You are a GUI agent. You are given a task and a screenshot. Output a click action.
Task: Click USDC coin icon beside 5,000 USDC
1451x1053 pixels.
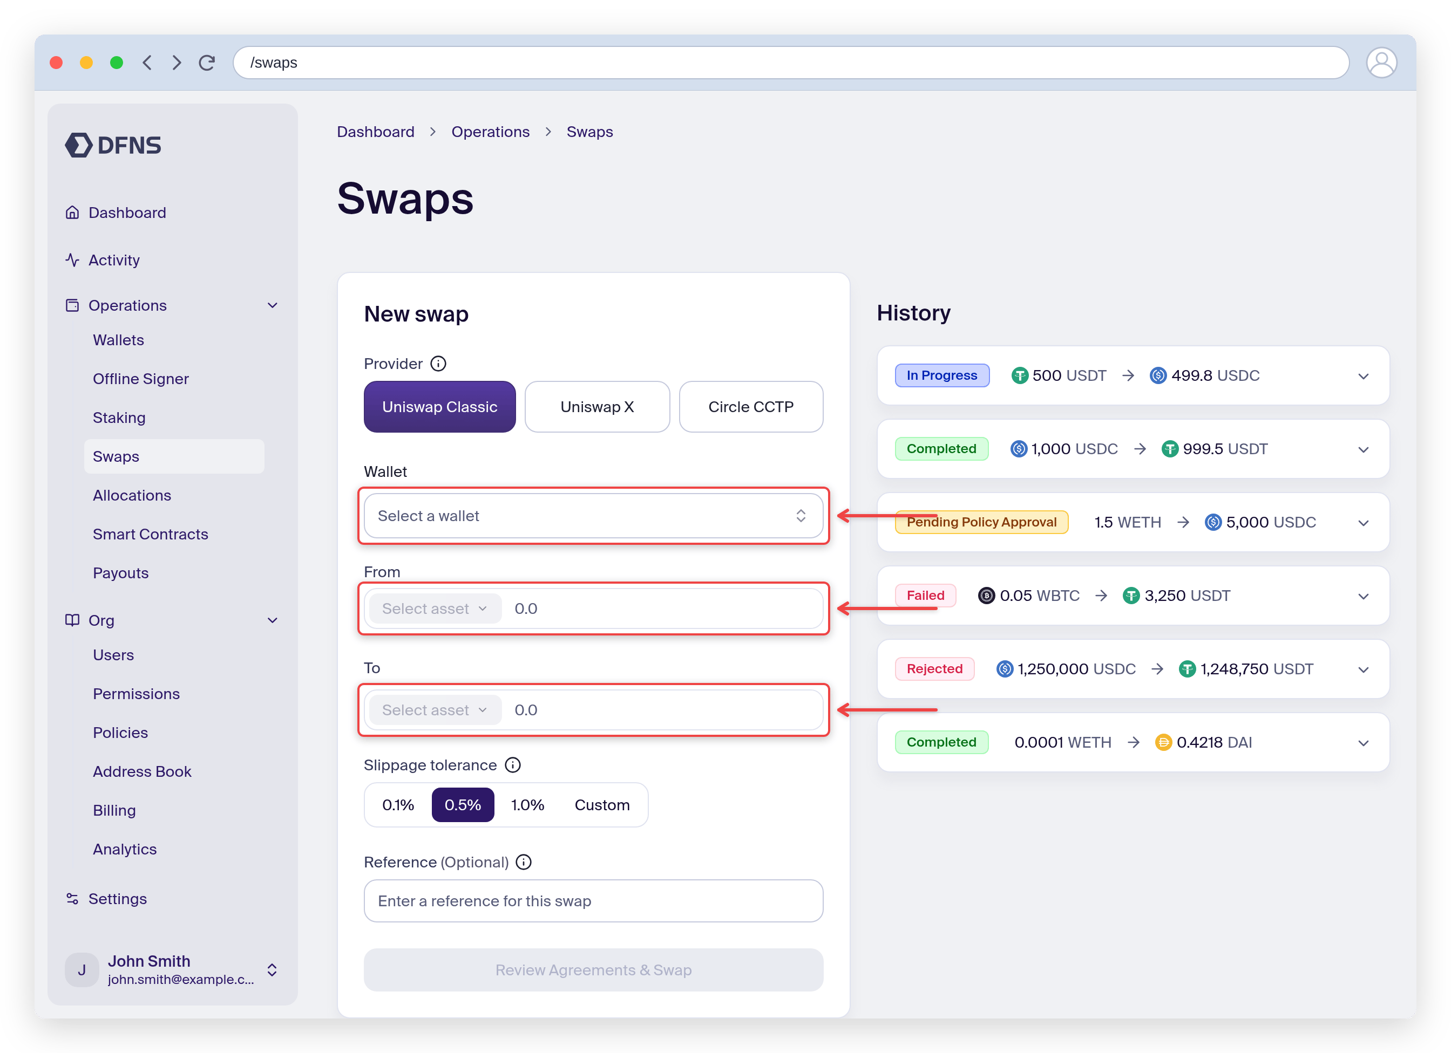[x=1213, y=522]
